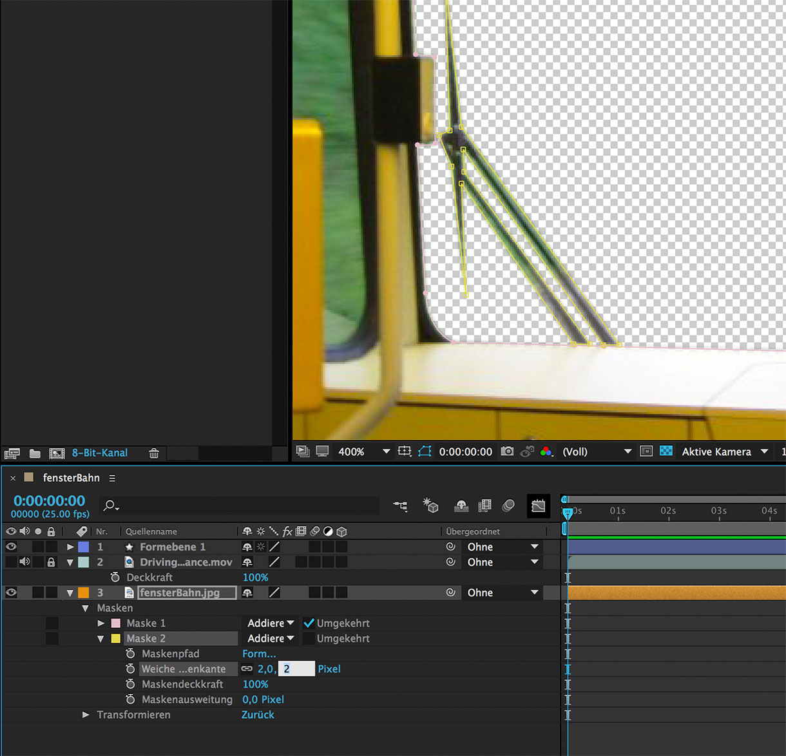The width and height of the screenshot is (786, 756).
Task: Hide the Formebene 1 layer eye toggle
Action: point(11,547)
